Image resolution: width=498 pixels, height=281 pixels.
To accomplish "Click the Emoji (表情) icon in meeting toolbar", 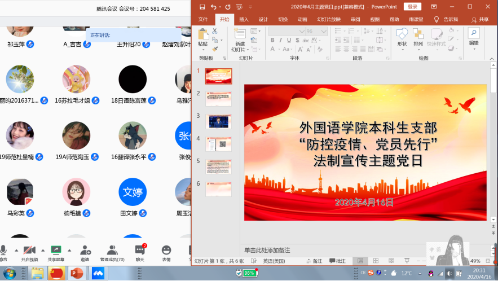I will click(x=166, y=251).
